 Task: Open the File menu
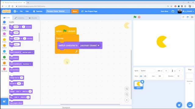pos(21,11)
